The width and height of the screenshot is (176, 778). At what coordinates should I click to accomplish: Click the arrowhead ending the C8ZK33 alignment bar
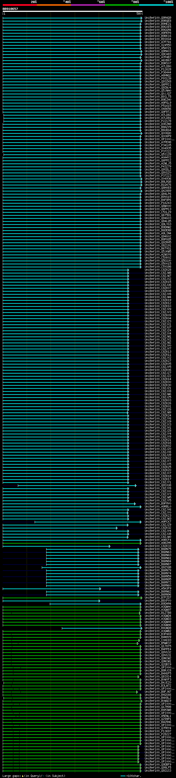(109, 546)
